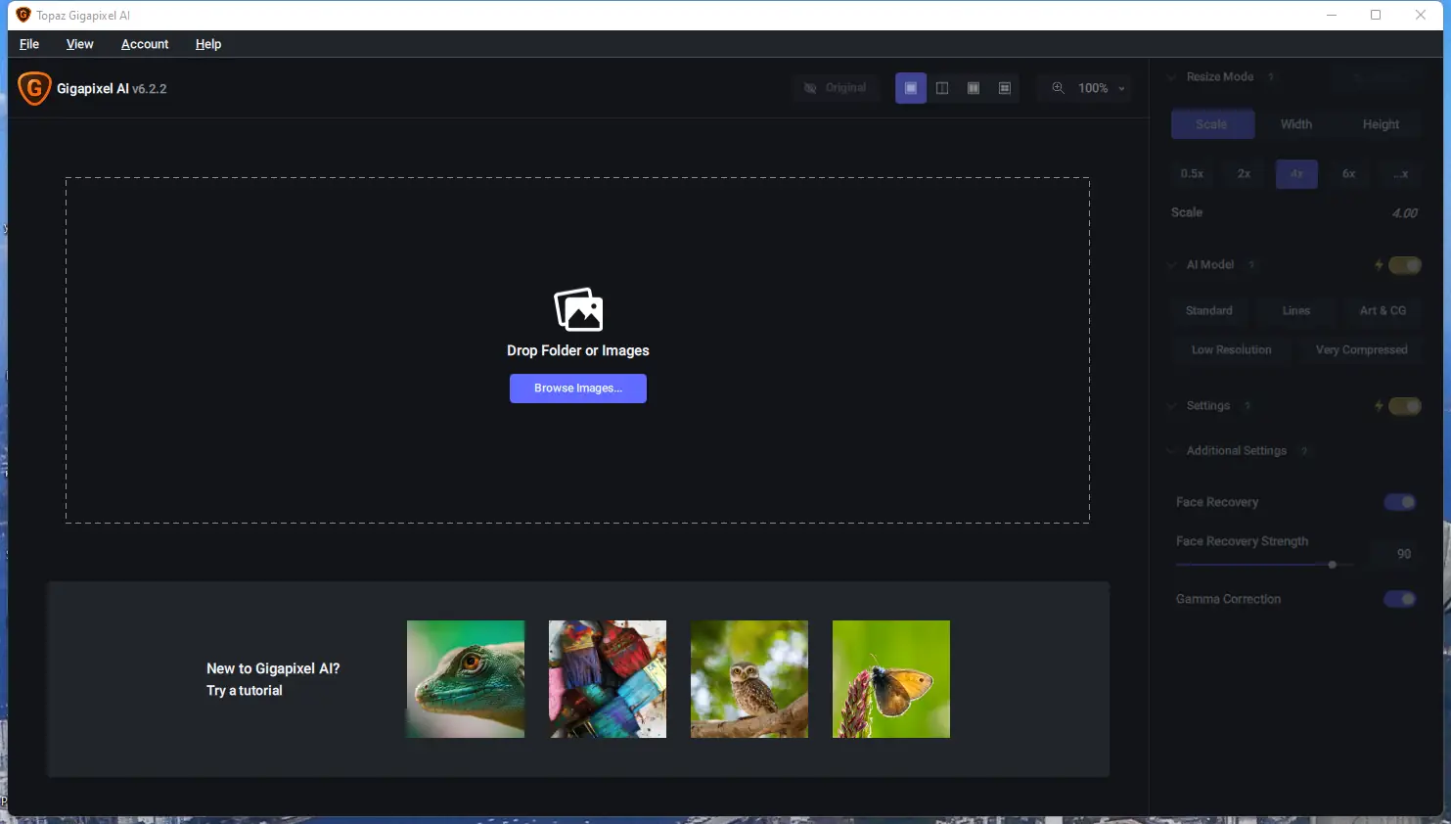1451x824 pixels.
Task: Open the File menu
Action: pos(29,44)
